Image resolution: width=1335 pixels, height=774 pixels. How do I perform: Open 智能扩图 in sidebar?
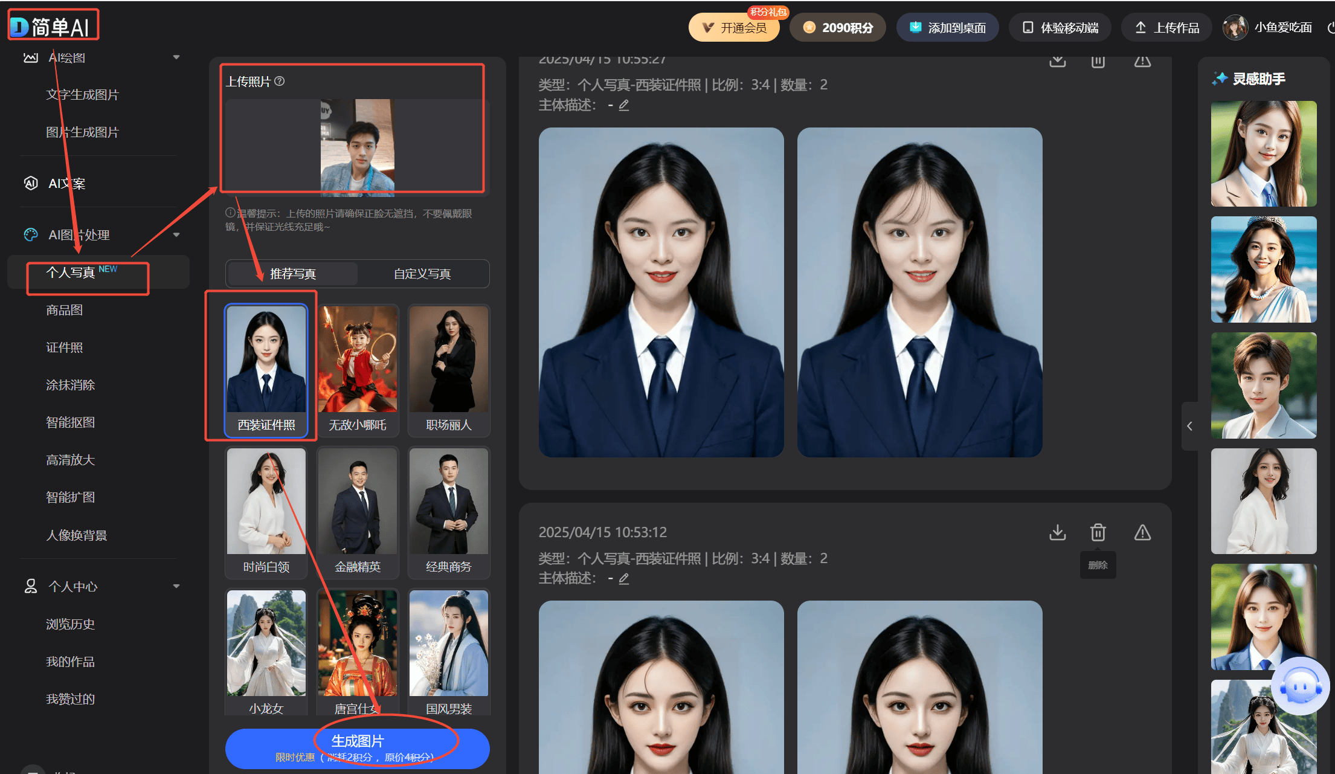pos(71,498)
